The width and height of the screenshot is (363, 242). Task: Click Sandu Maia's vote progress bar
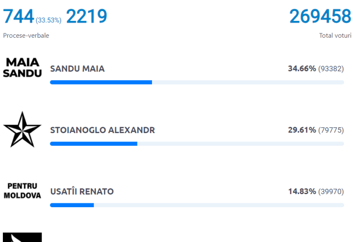(x=197, y=82)
